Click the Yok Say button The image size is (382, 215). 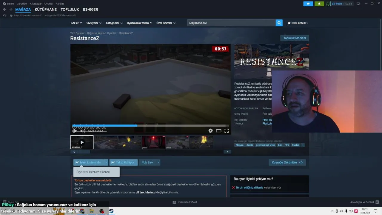tap(147, 162)
